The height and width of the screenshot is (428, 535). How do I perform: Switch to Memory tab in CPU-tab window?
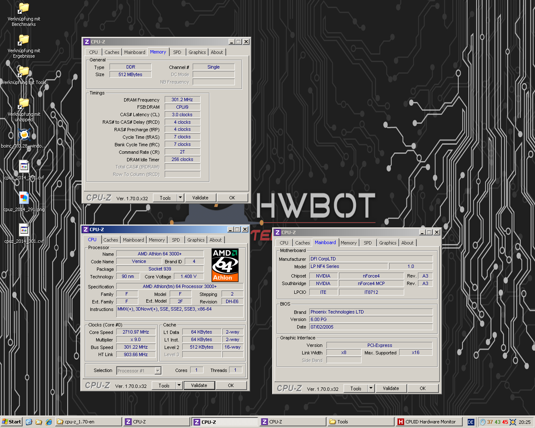[x=157, y=240]
